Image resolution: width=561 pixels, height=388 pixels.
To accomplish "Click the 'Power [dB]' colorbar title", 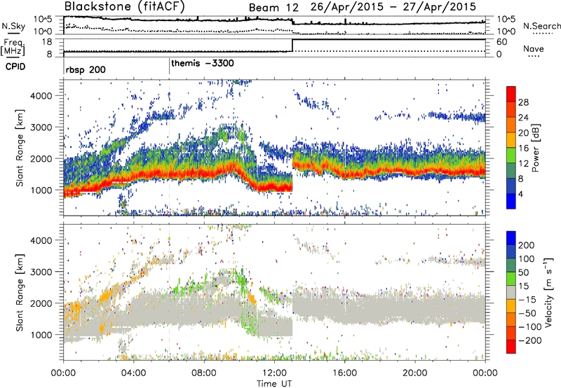I will point(535,148).
